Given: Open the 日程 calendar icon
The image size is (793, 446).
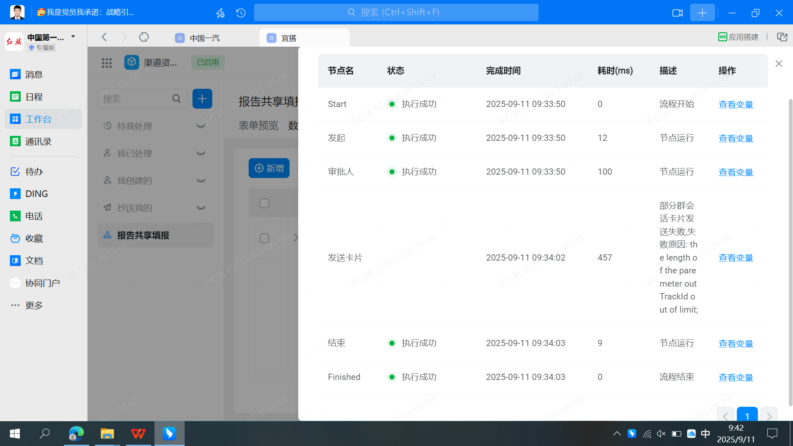Looking at the screenshot, I should (x=15, y=97).
